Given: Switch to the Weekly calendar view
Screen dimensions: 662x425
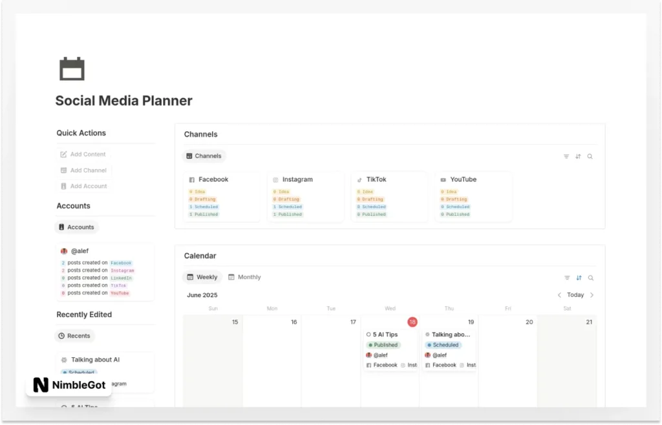Looking at the screenshot, I should point(202,277).
